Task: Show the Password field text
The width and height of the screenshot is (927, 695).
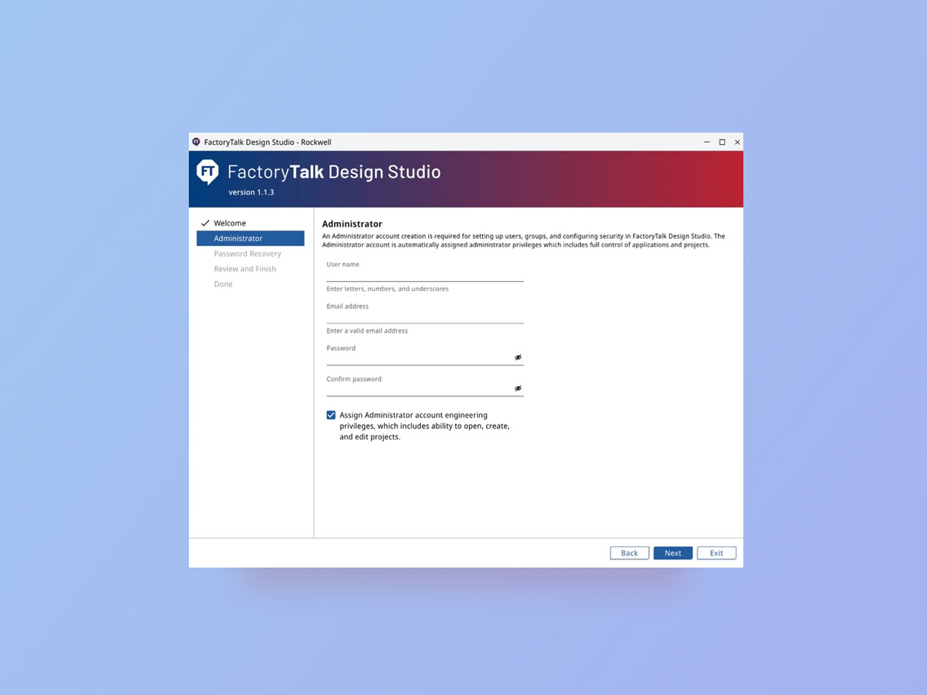Action: point(519,357)
